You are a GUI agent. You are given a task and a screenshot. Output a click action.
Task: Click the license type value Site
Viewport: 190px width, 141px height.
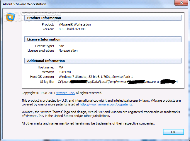click(x=61, y=46)
